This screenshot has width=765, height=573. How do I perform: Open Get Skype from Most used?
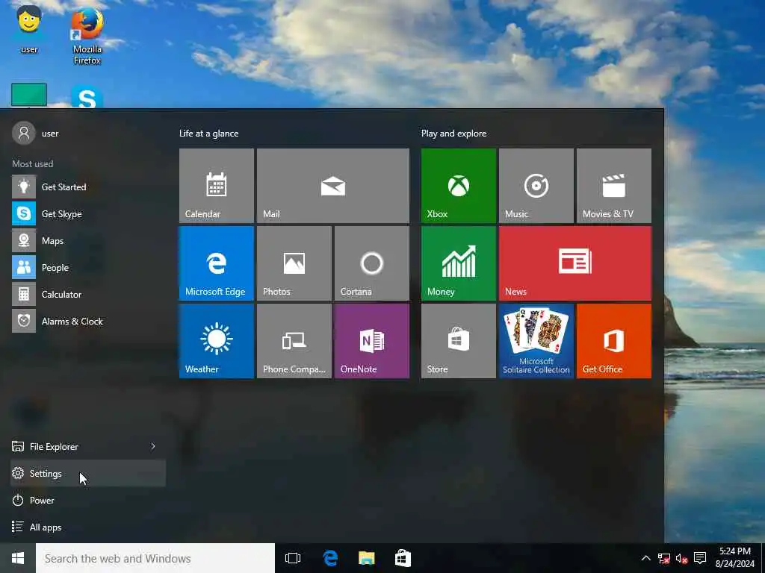[88, 213]
